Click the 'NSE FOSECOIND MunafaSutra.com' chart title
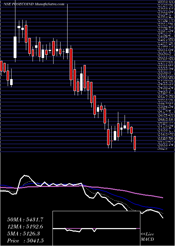This screenshot has height=246, width=175. click(x=34, y=4)
